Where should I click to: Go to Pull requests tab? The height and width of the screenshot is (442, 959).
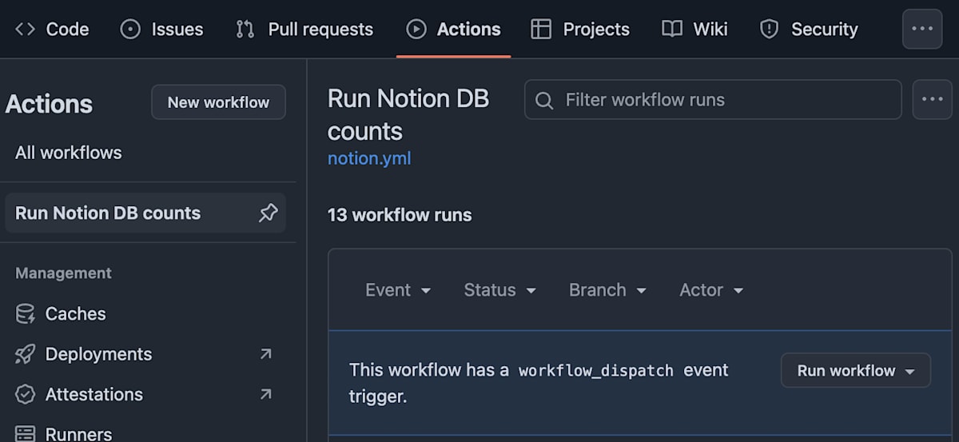click(x=304, y=30)
